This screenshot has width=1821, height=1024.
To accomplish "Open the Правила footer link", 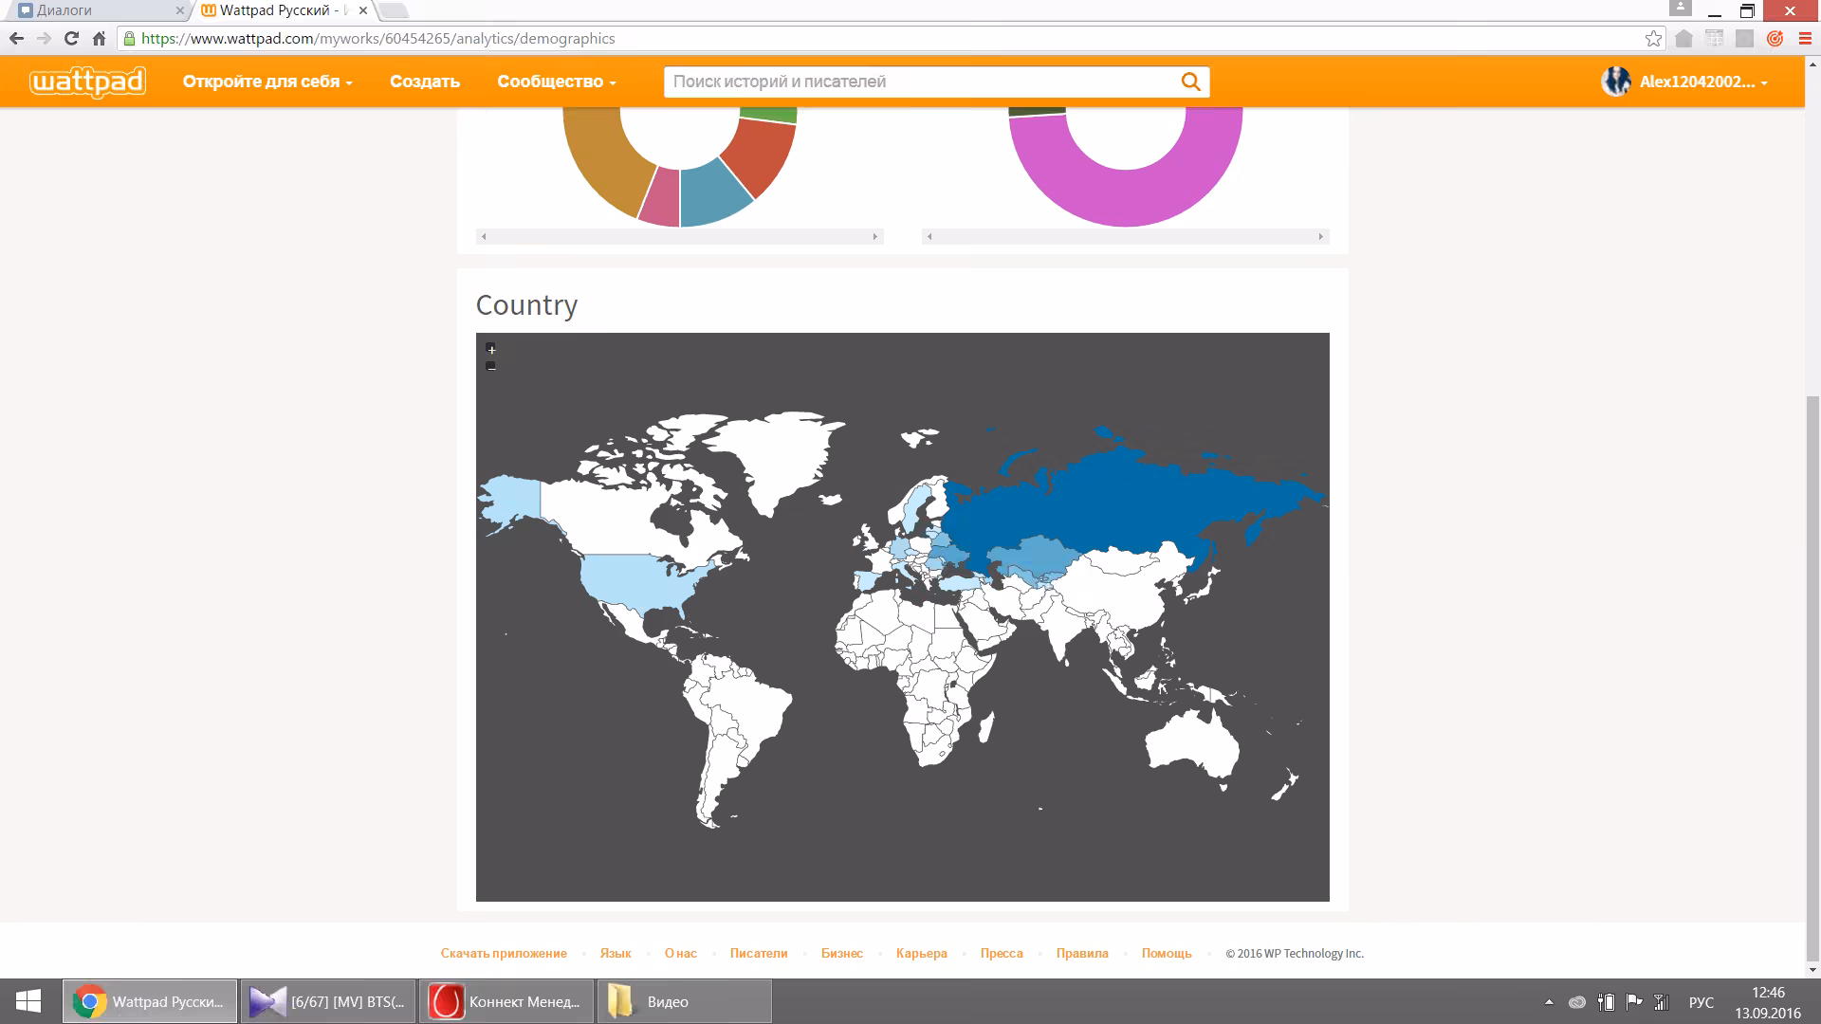I will coord(1082,954).
